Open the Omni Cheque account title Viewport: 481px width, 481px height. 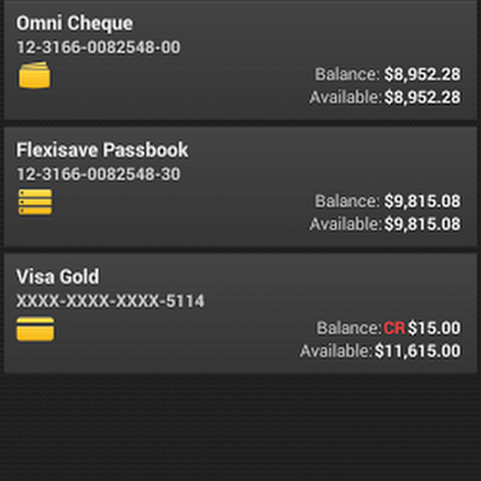pos(74,24)
